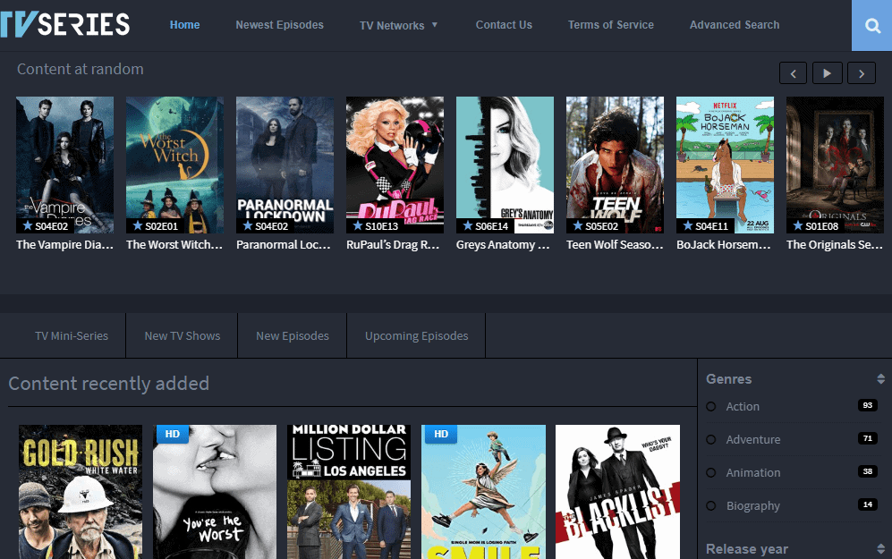The image size is (892, 559).
Task: Click the HD badge on You're the Worst
Action: pos(171,434)
